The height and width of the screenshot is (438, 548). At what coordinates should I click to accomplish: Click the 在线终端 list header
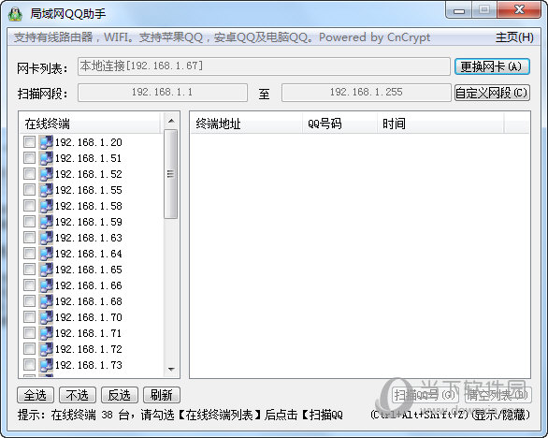tap(91, 124)
